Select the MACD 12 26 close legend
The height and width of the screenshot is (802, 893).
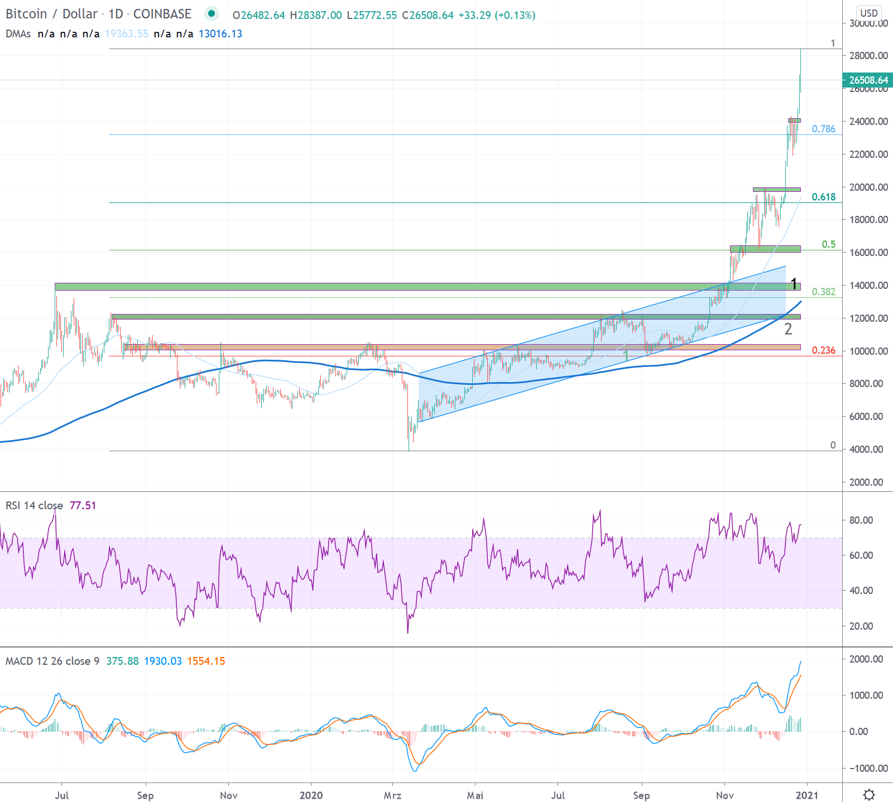(x=52, y=661)
